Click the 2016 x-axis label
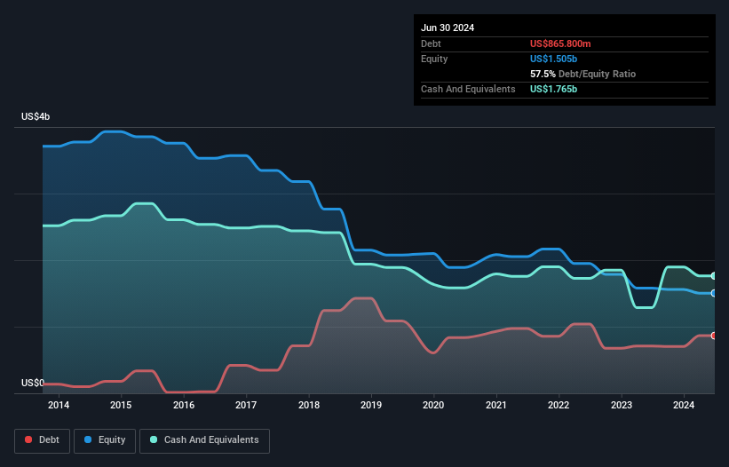 point(184,405)
